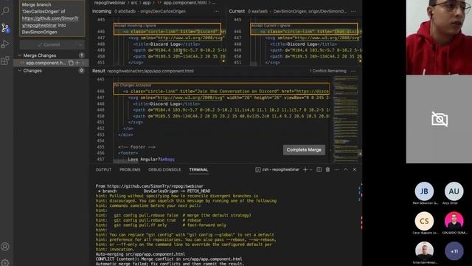The height and width of the screenshot is (266, 472).
Task: Click app.component.html in the breadcrumb
Action: click(185, 2)
